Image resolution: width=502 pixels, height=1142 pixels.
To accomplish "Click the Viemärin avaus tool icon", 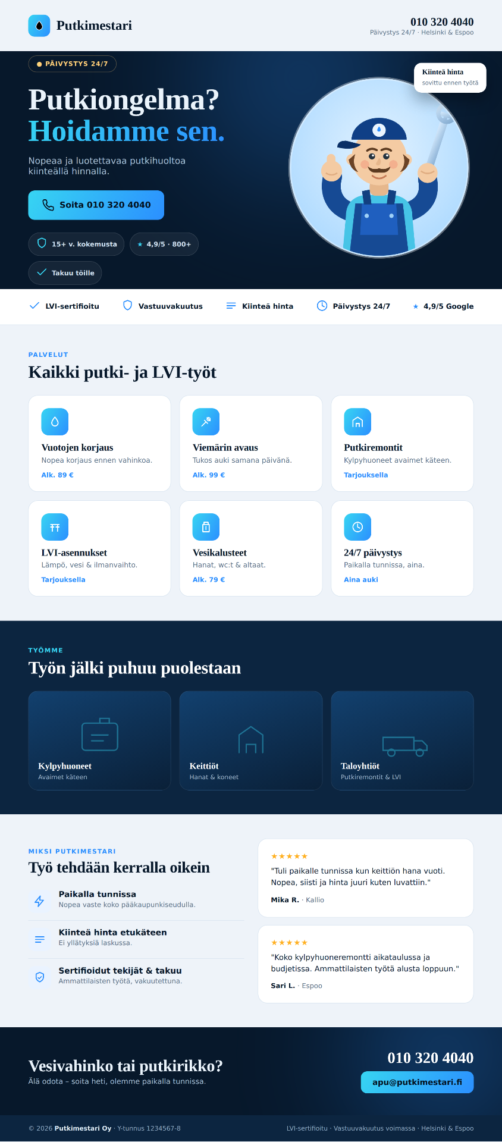I will (206, 422).
